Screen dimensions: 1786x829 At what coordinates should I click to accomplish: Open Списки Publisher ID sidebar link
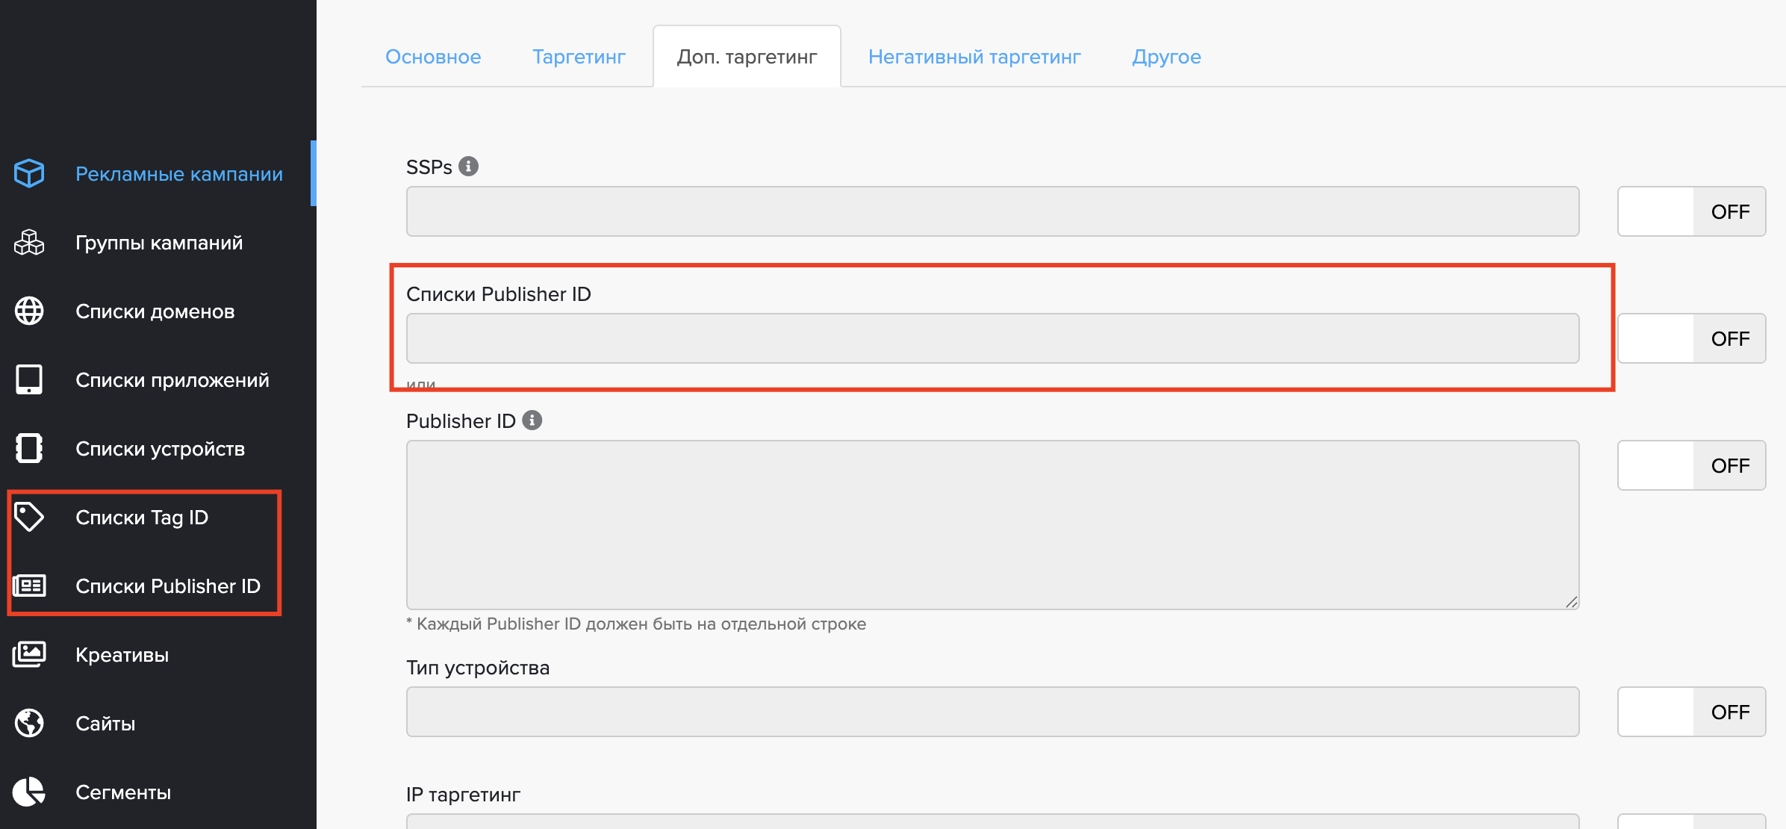(168, 586)
